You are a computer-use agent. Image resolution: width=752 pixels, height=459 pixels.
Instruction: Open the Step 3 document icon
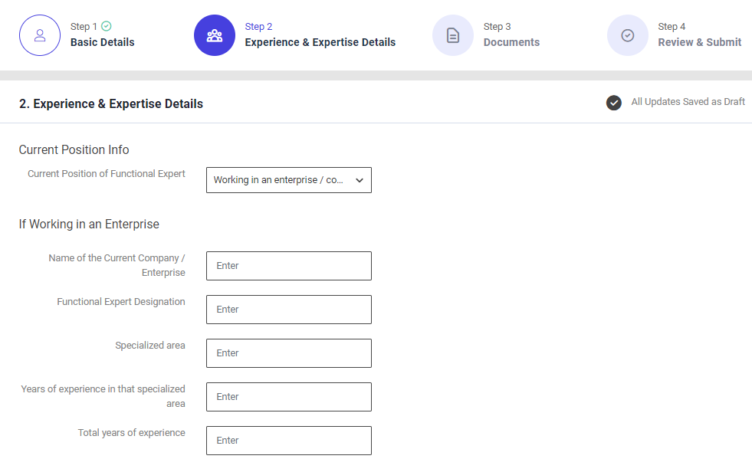click(453, 35)
